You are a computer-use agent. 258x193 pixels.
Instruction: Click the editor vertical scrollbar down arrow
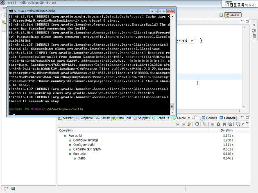pyautogui.click(x=244, y=107)
